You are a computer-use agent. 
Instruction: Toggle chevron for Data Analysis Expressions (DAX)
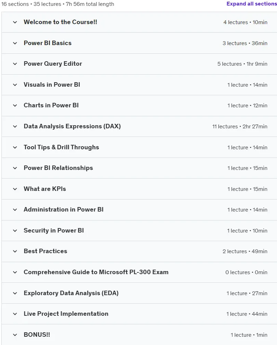(15, 127)
